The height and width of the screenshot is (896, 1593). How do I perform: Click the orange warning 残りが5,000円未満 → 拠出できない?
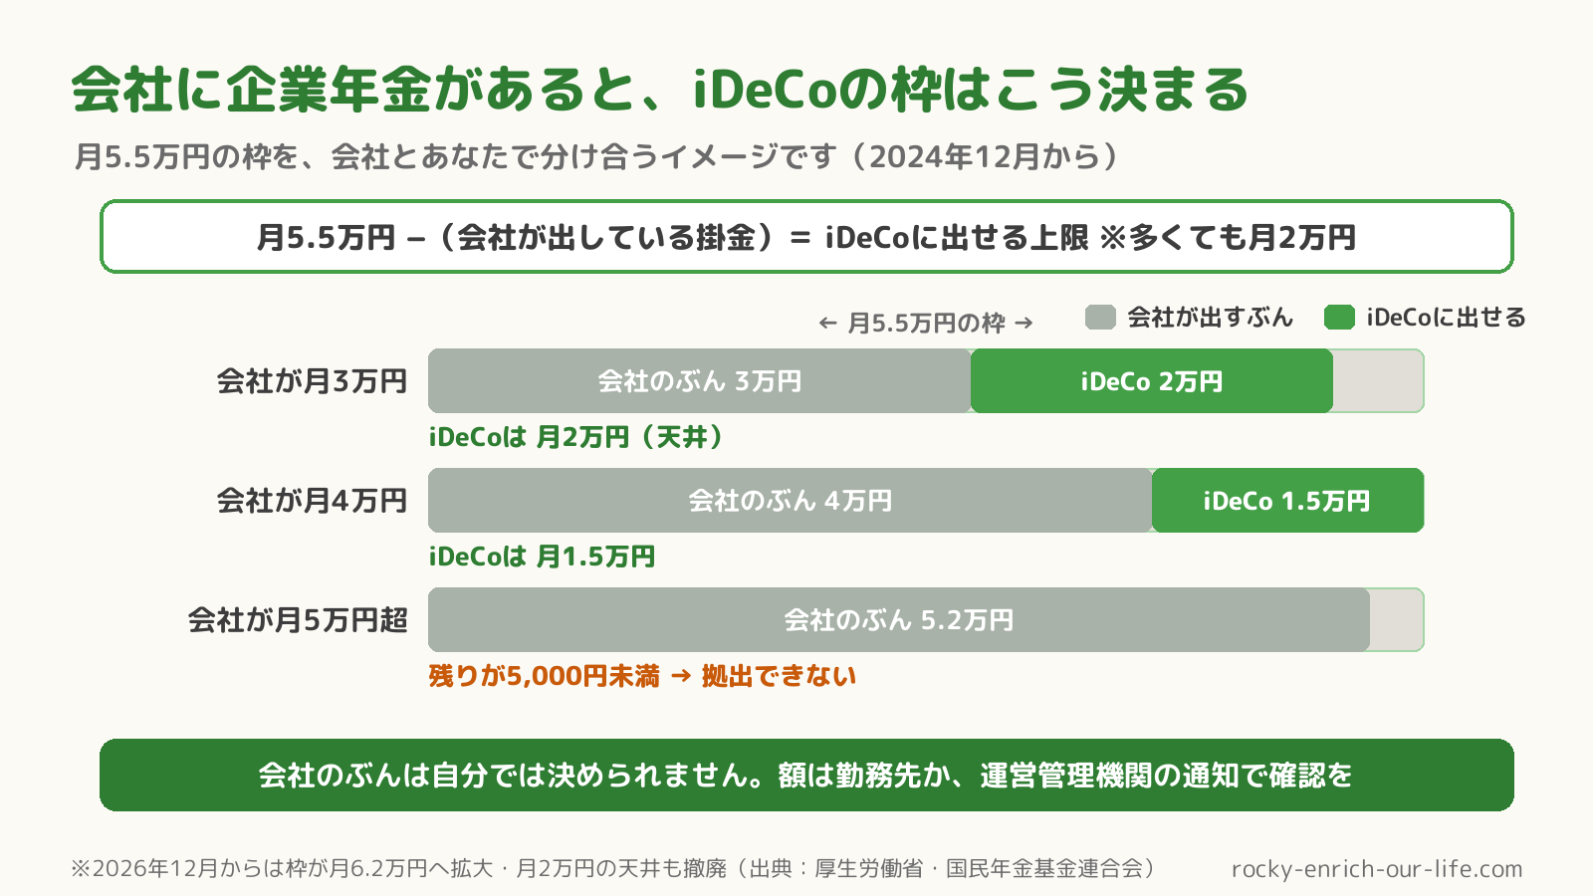coord(642,676)
